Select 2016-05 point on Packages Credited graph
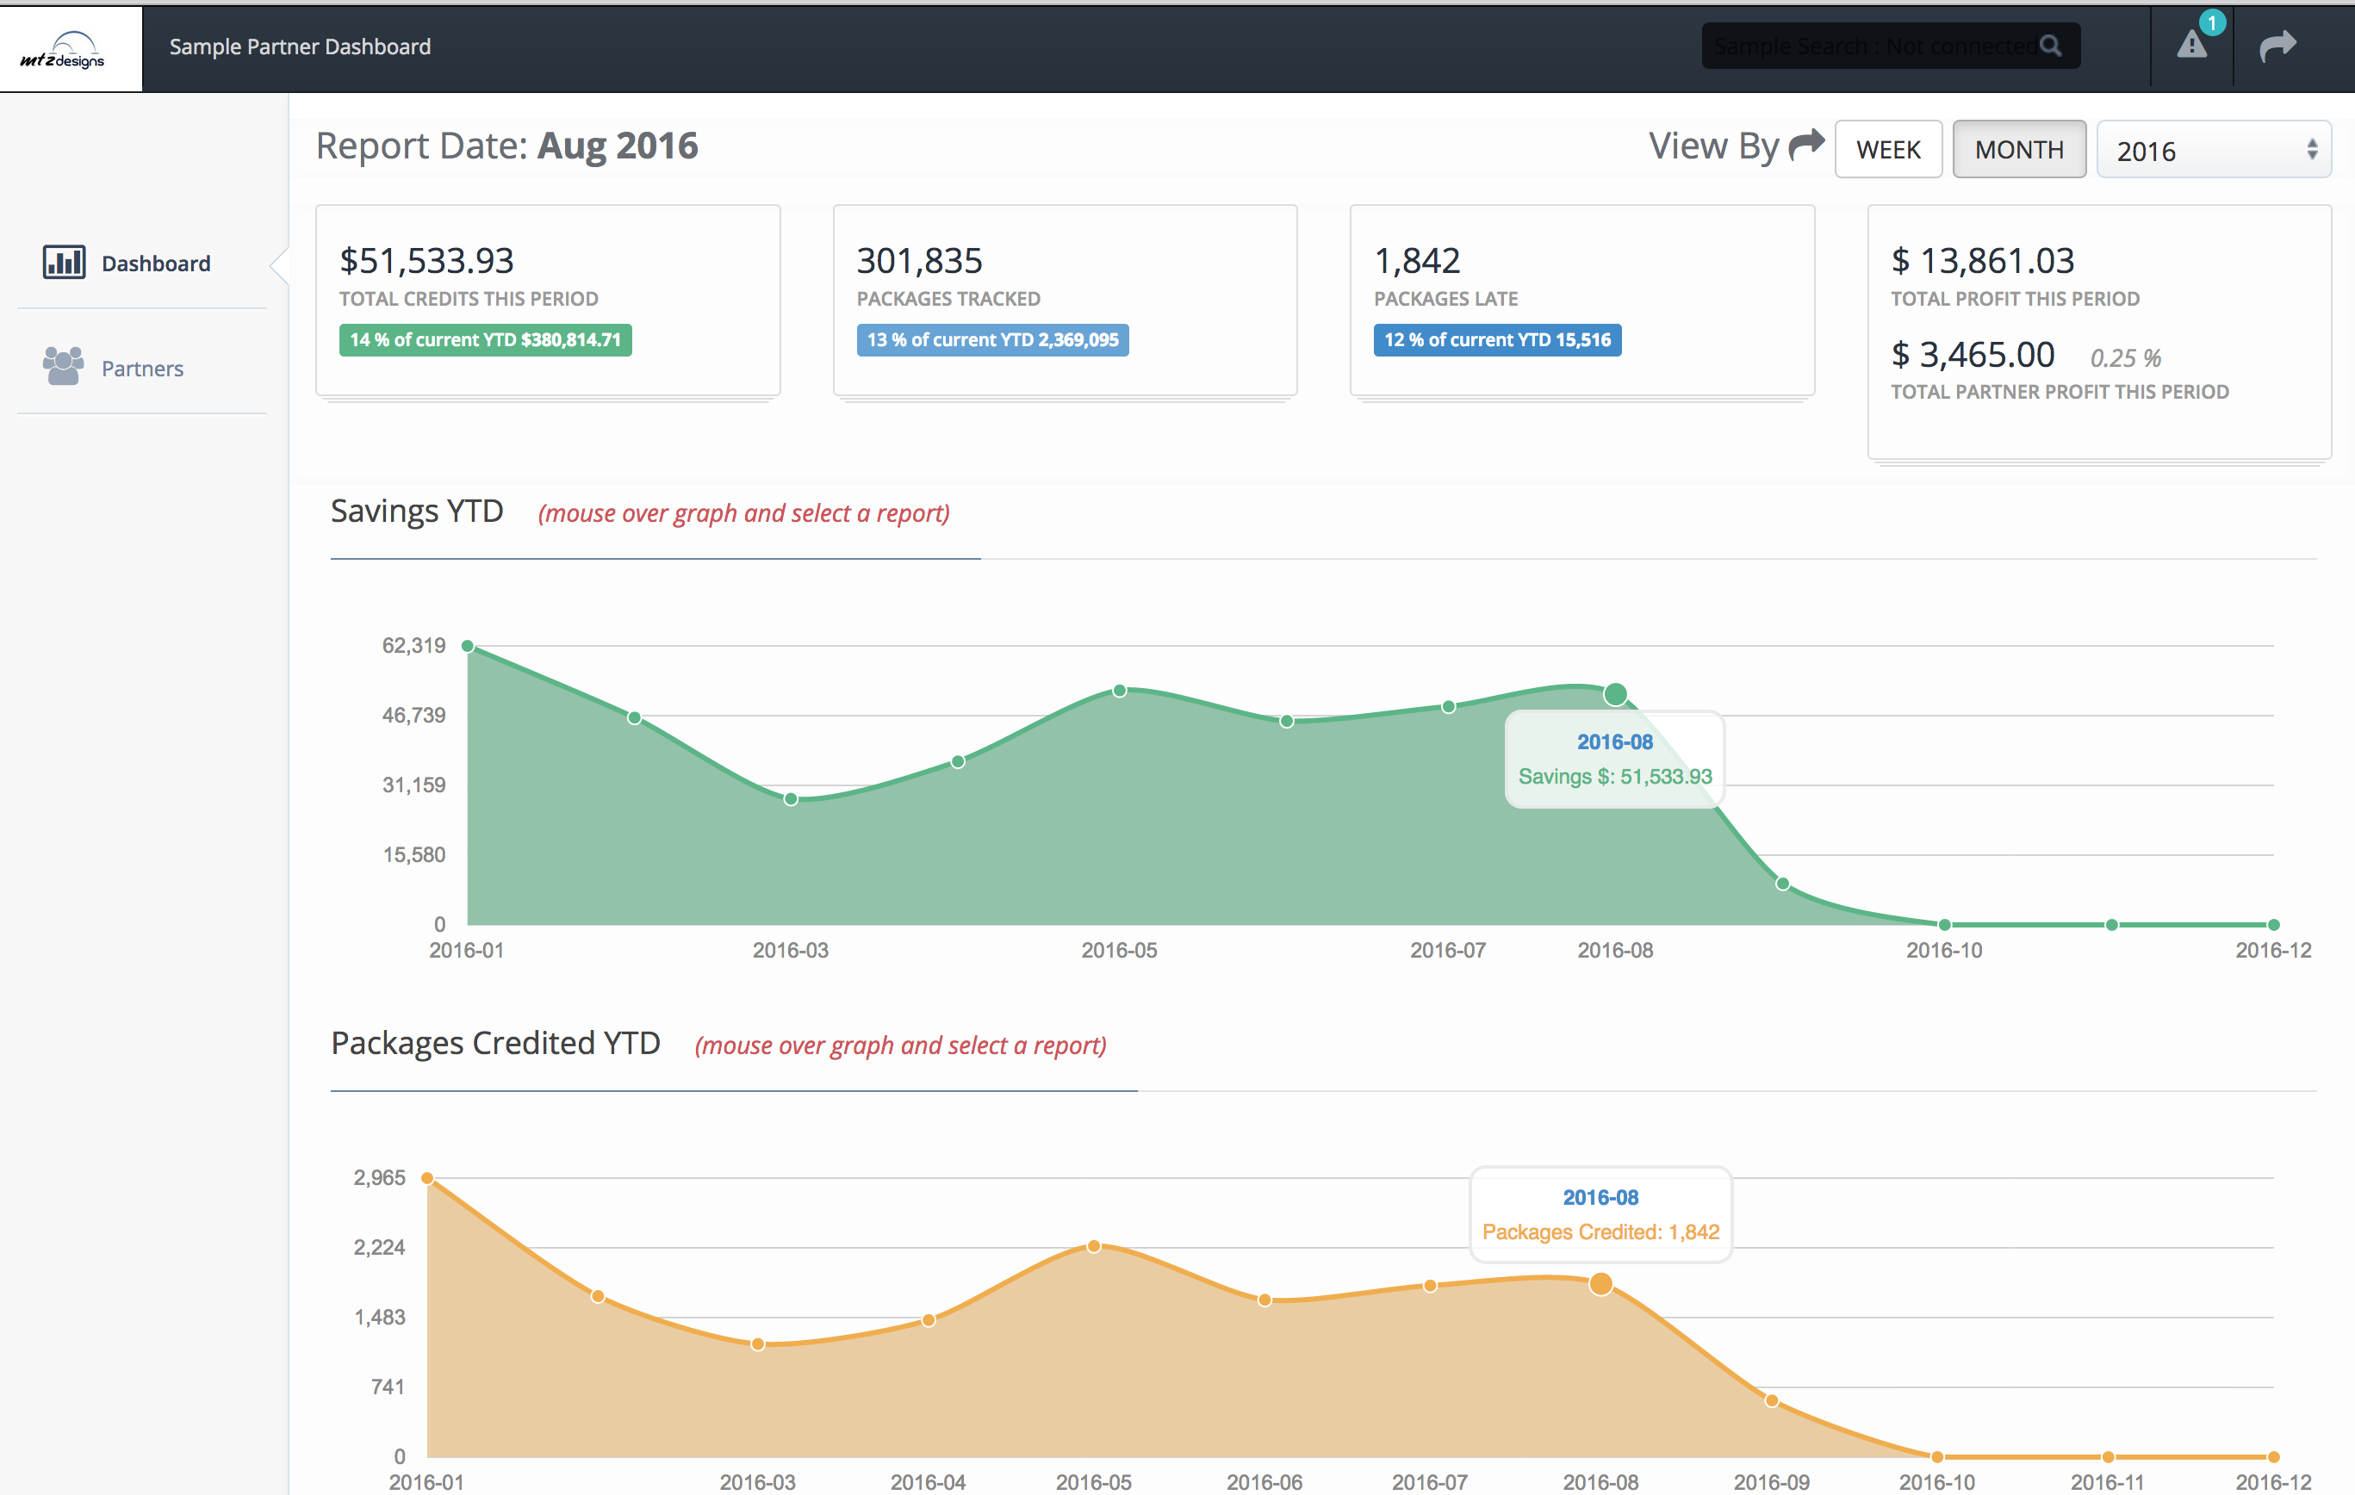2355x1495 pixels. pos(1093,1245)
